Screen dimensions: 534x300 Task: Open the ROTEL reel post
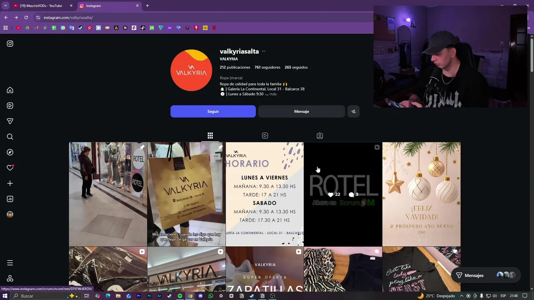pyautogui.click(x=343, y=194)
